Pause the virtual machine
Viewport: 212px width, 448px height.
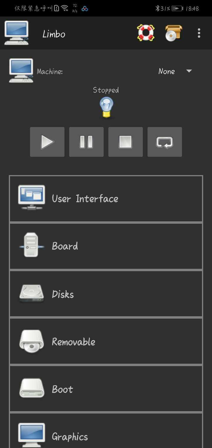coord(86,142)
